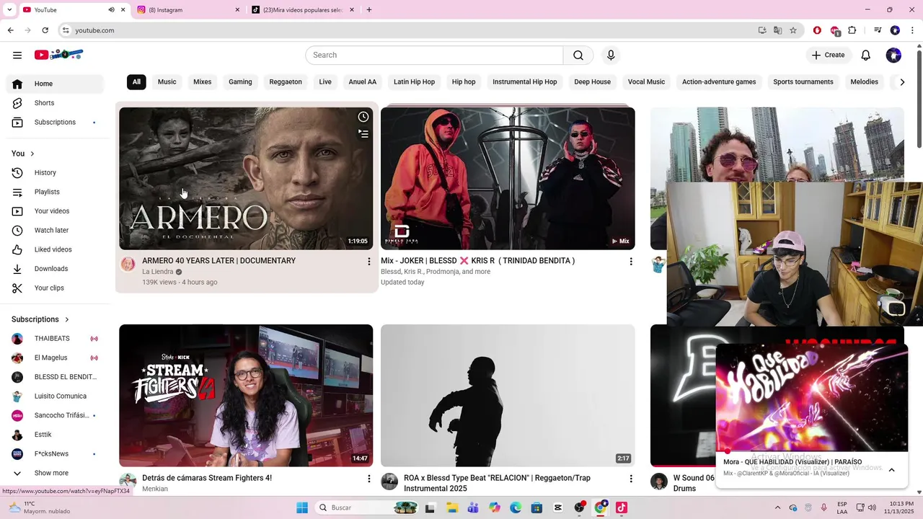This screenshot has height=519, width=923.
Task: Open more options for Stream Fighters video
Action: tap(369, 479)
